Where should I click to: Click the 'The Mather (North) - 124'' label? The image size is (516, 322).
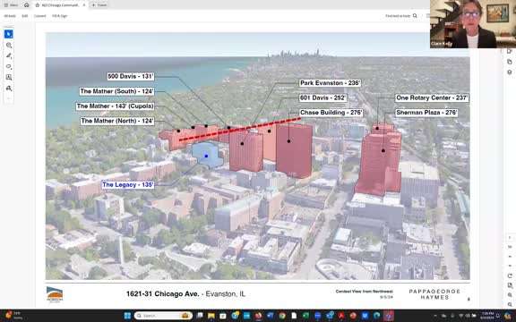click(x=117, y=121)
